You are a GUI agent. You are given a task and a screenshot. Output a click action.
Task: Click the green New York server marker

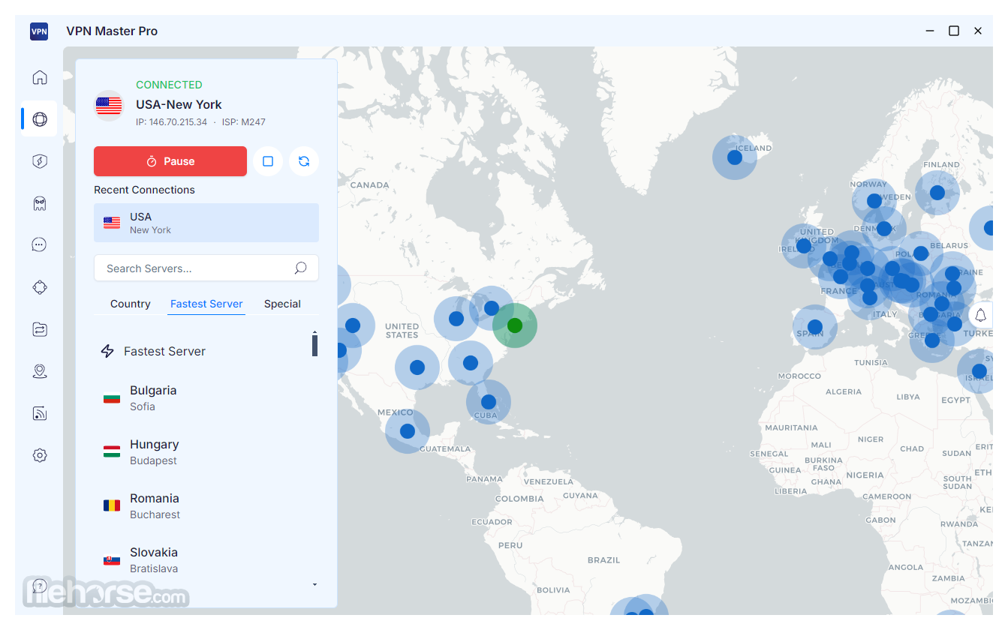514,325
